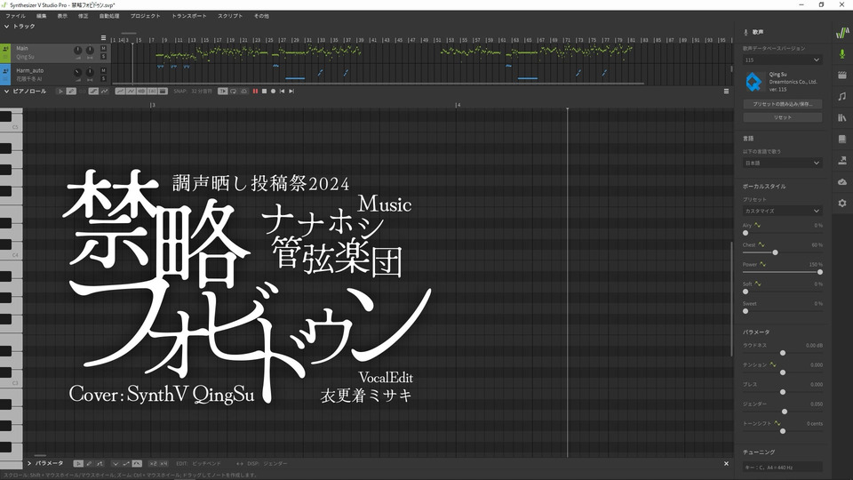Open the voice database version 115 dropdown
The width and height of the screenshot is (853, 480).
[782, 60]
